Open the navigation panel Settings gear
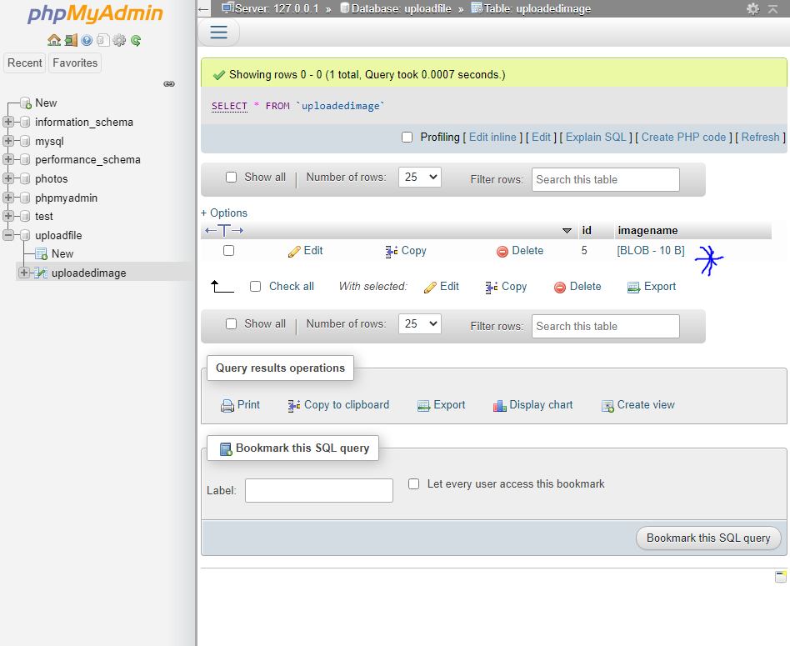 (x=118, y=39)
